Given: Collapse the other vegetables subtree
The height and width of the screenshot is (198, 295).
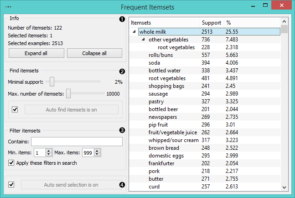Looking at the screenshot, I should (x=143, y=40).
